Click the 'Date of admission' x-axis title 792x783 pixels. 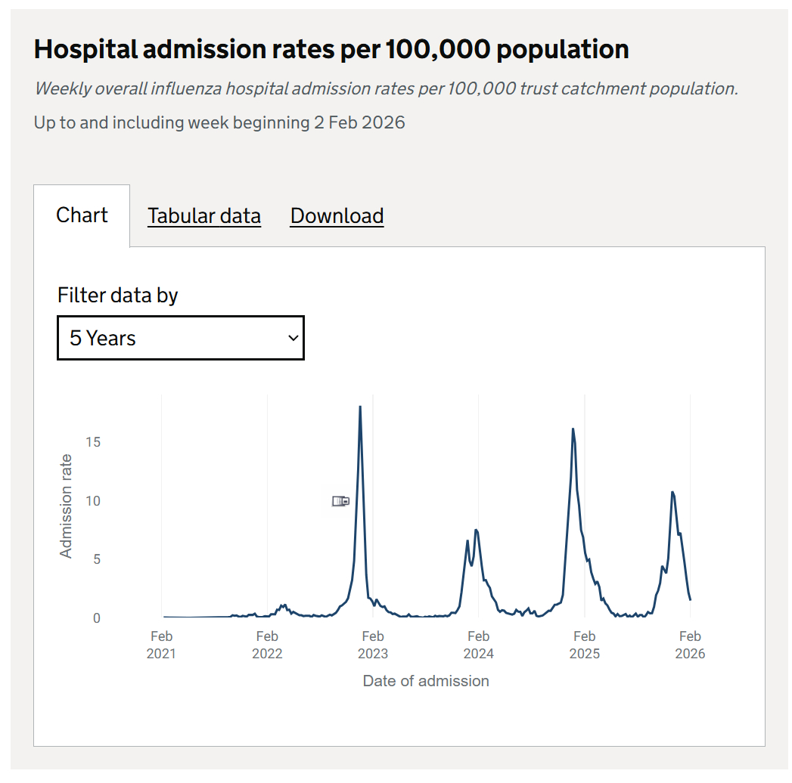point(426,681)
